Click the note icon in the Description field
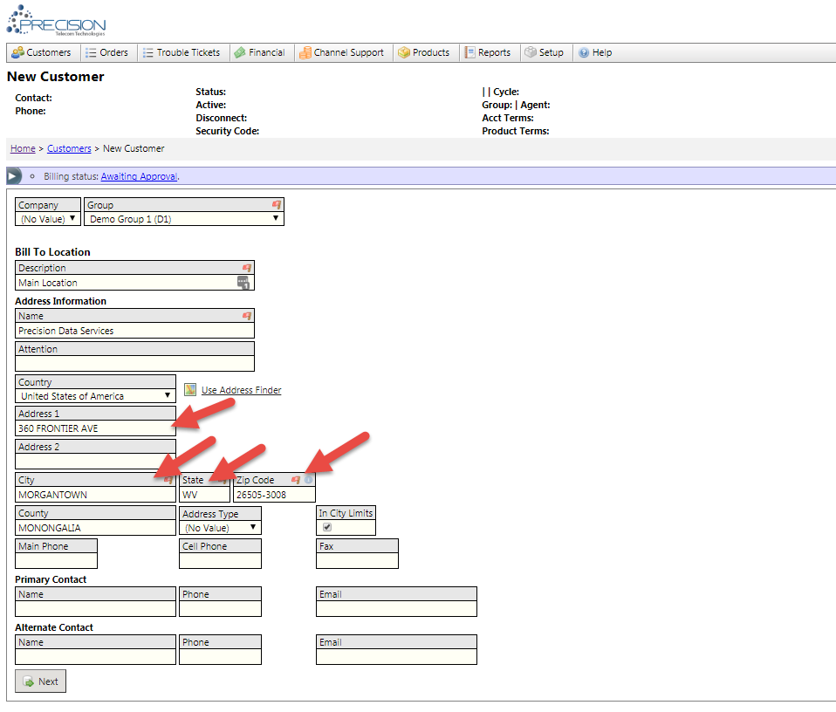This screenshot has width=836, height=712. point(243,283)
